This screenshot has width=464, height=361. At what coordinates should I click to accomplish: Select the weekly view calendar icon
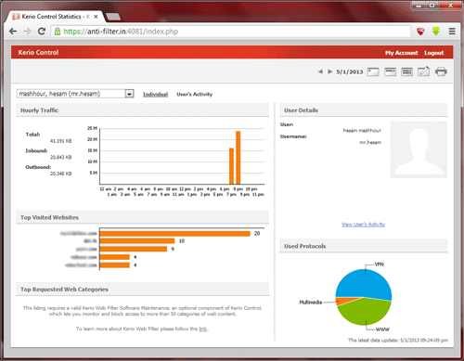pos(390,71)
